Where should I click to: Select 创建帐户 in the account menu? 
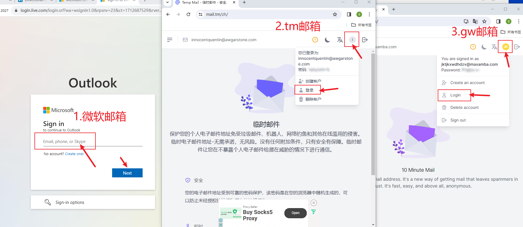point(313,81)
